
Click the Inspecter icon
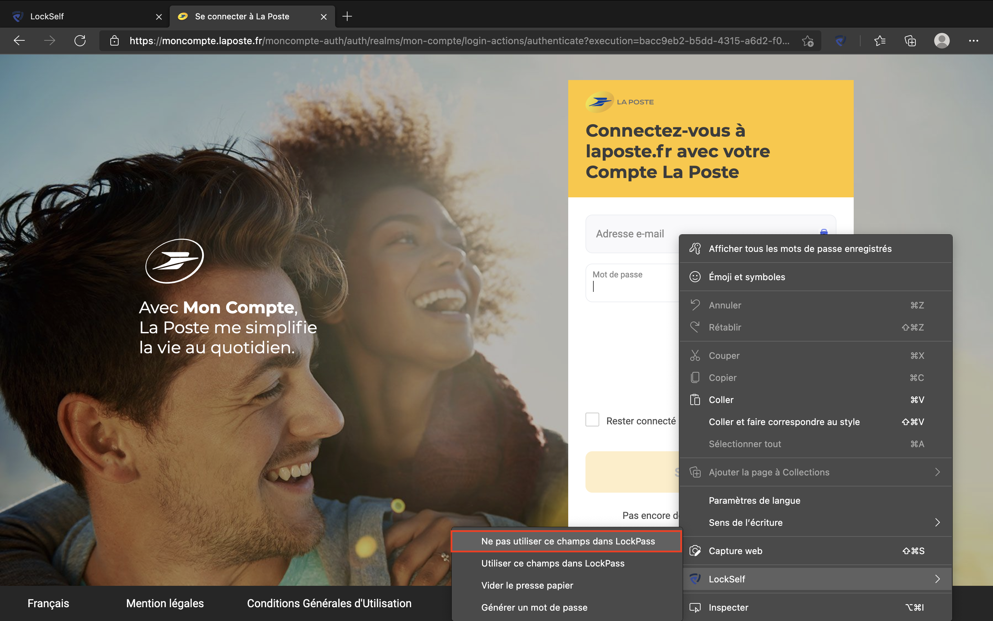[x=695, y=608]
